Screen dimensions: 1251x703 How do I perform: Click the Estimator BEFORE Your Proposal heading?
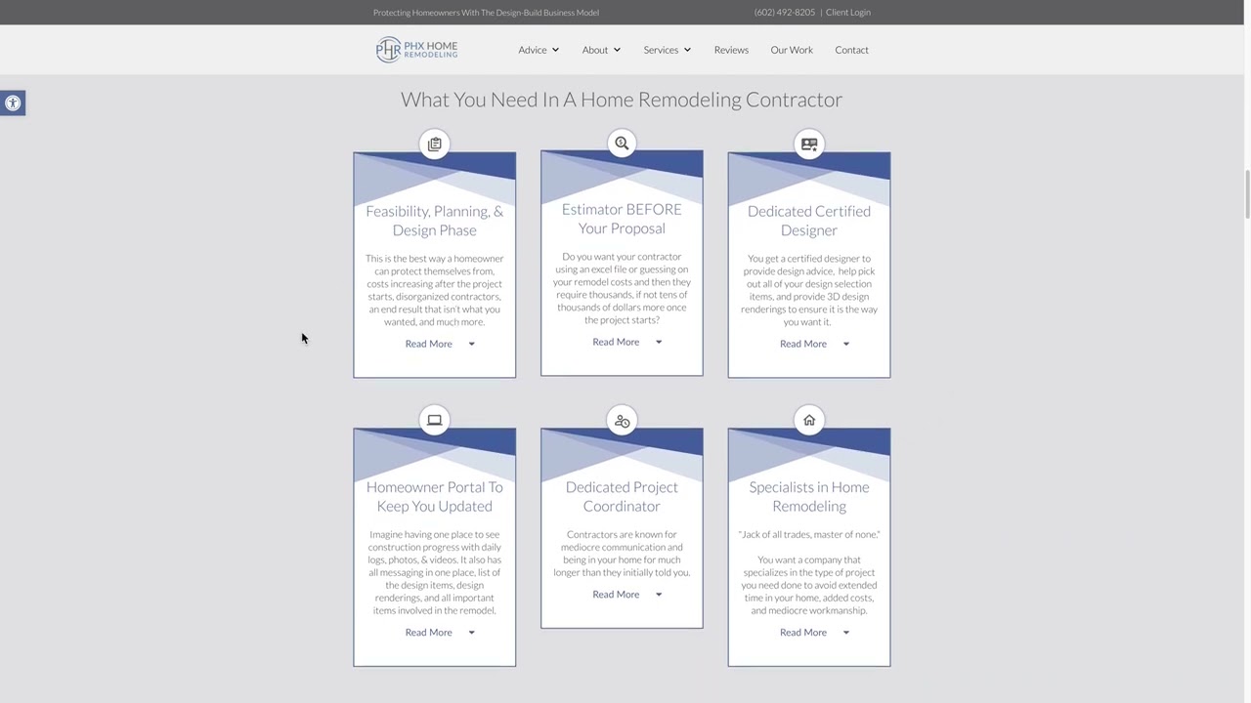[622, 219]
